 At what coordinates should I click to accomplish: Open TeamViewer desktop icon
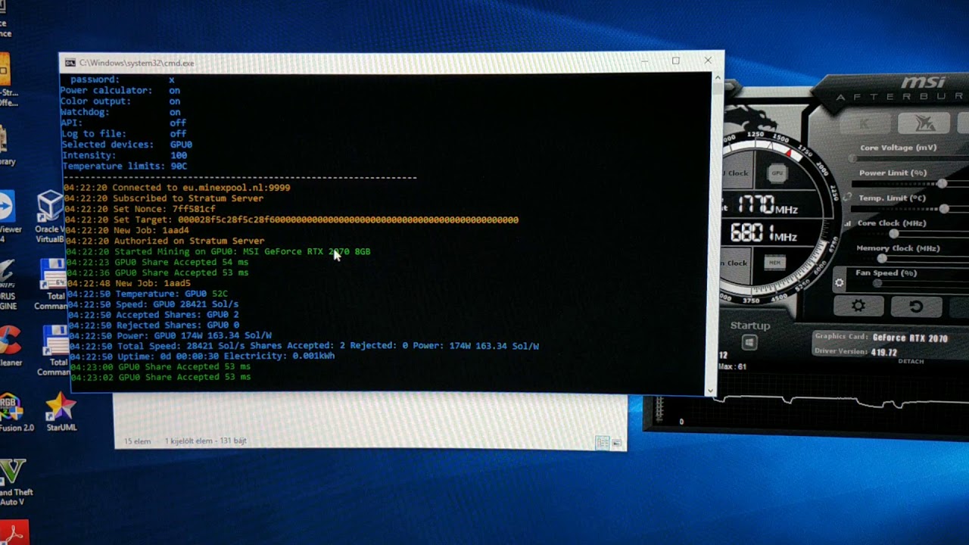pyautogui.click(x=6, y=216)
